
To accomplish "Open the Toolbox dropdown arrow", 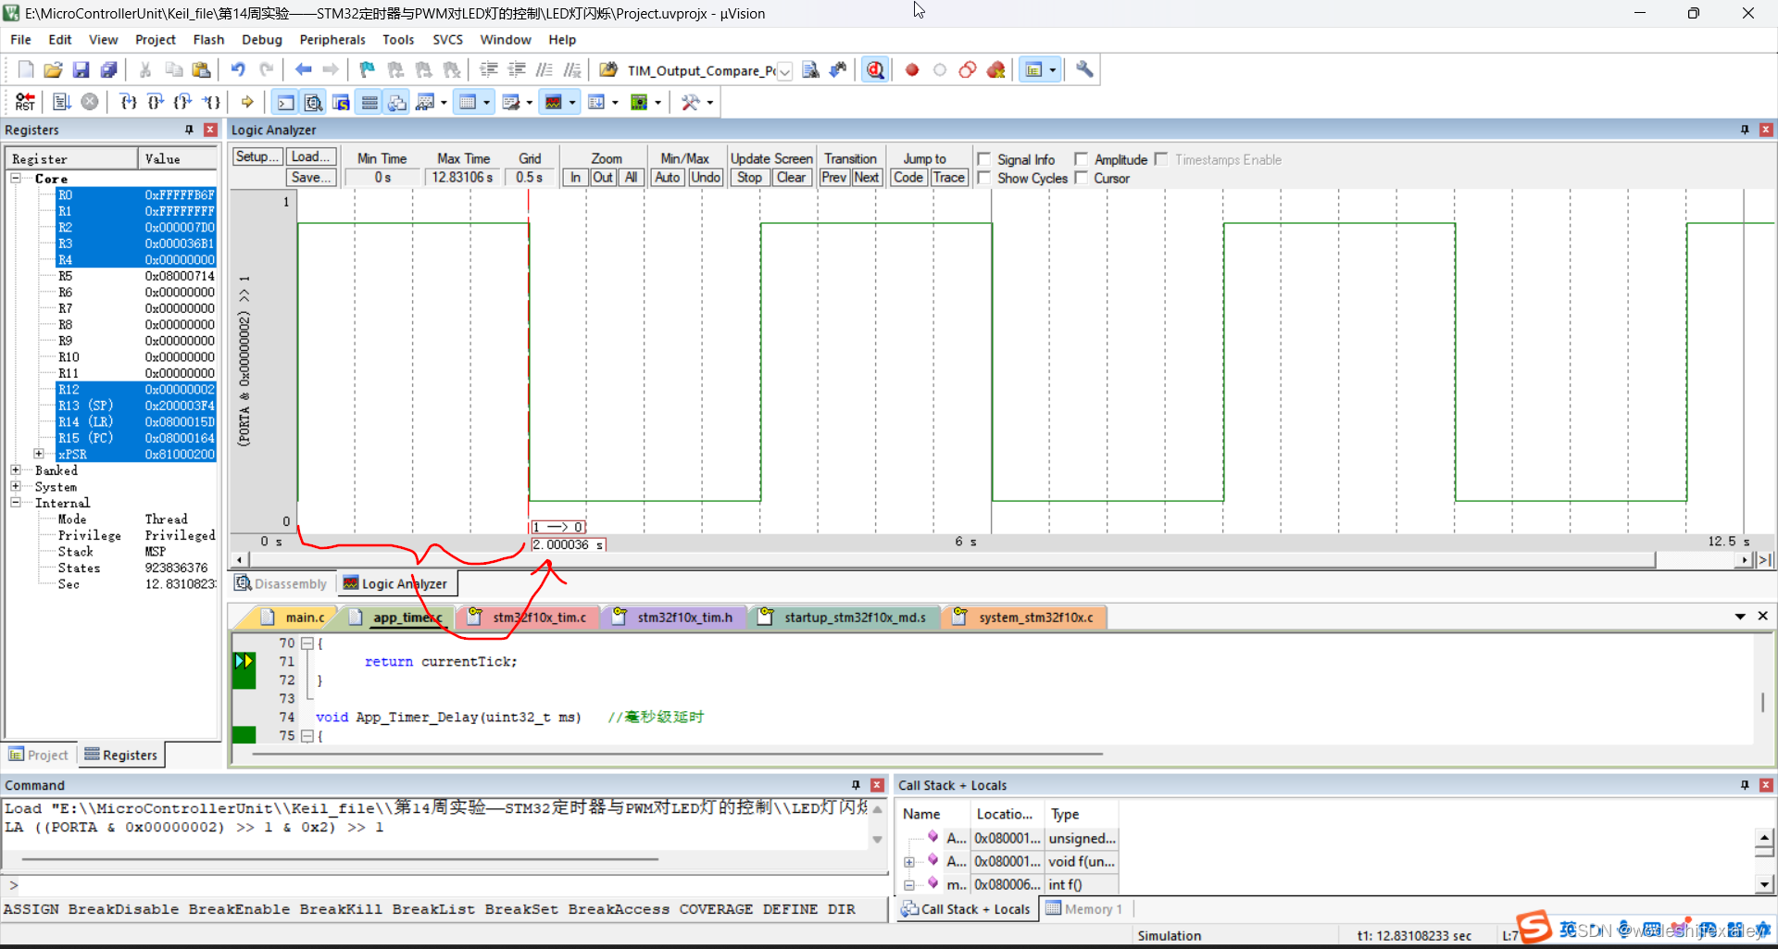I will click(710, 102).
